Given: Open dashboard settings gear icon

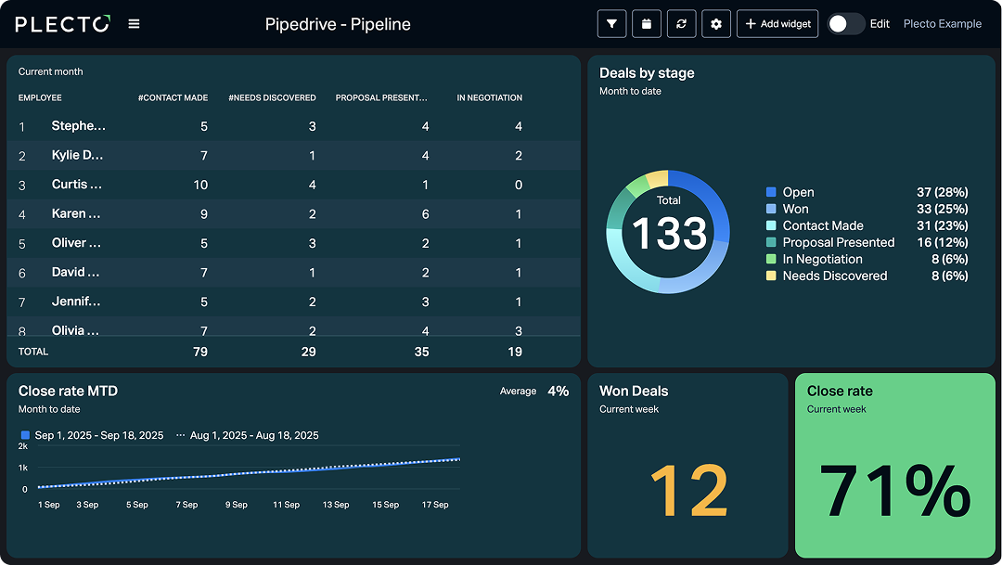Looking at the screenshot, I should pos(715,24).
